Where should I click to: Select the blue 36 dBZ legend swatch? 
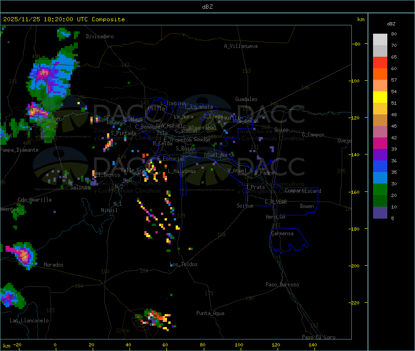pyautogui.click(x=380, y=166)
